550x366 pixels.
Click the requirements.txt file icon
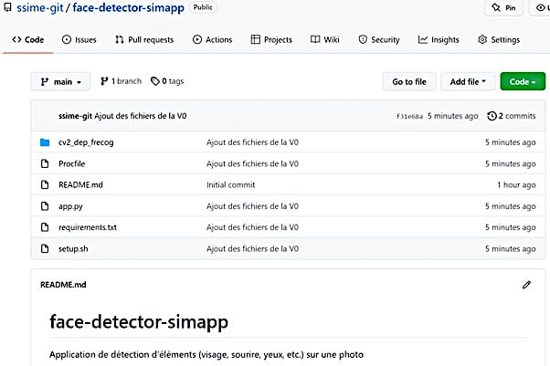[x=45, y=227]
